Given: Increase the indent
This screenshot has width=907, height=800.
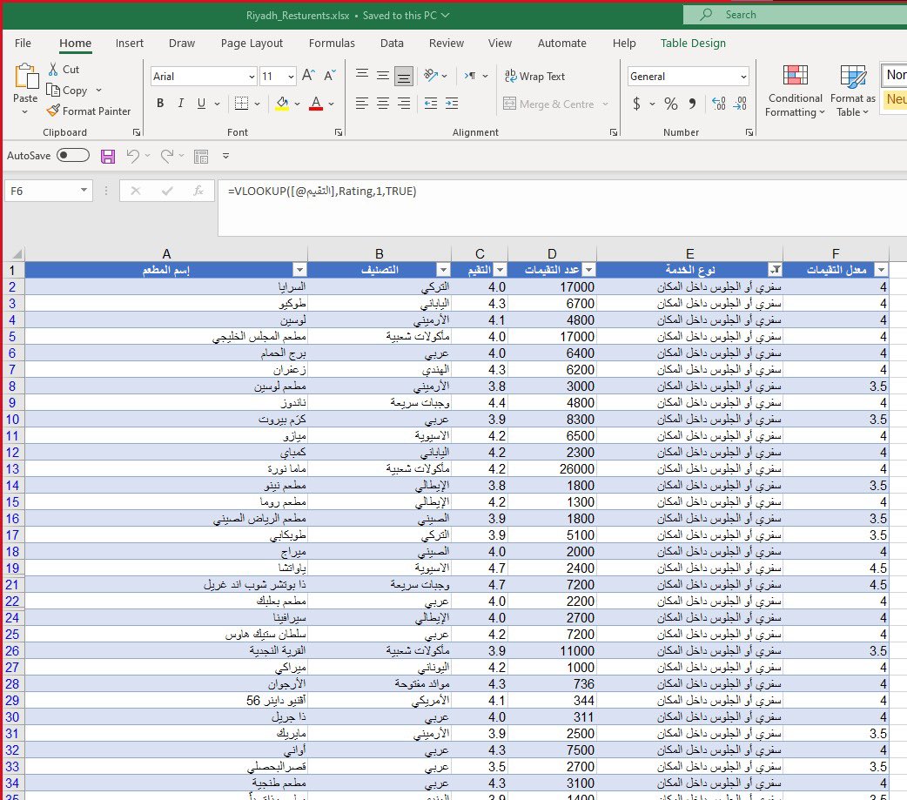Looking at the screenshot, I should (452, 104).
